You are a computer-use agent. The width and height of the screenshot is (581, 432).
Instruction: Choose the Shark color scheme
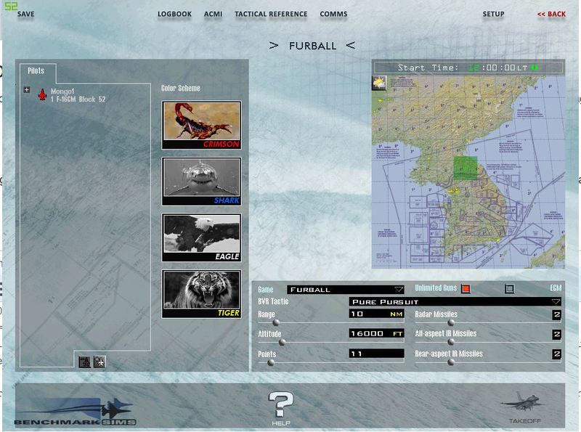[x=202, y=182]
